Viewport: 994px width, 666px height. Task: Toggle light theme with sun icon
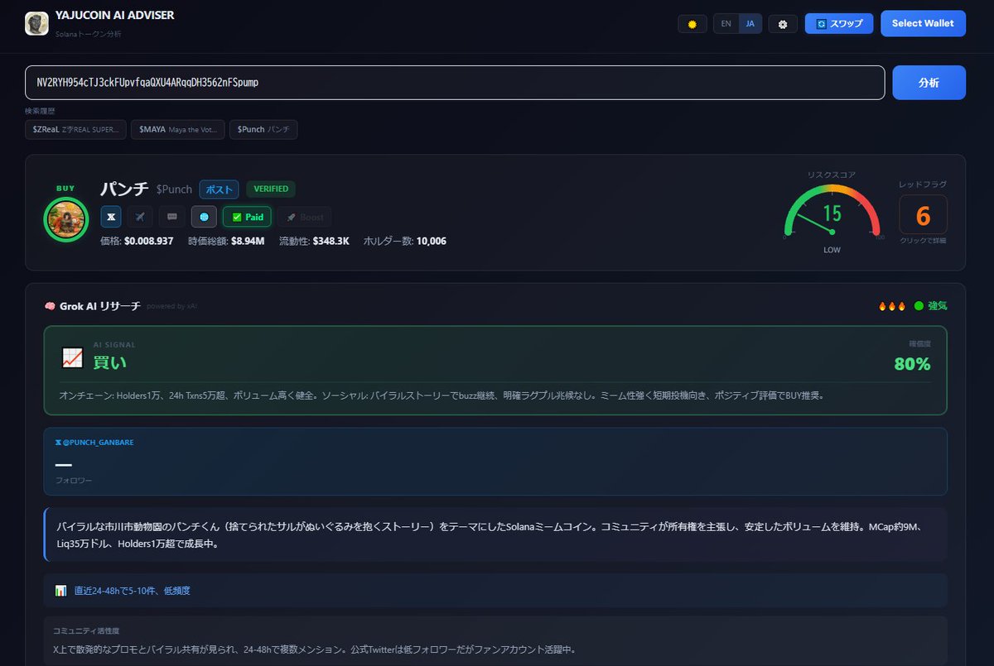(x=692, y=24)
